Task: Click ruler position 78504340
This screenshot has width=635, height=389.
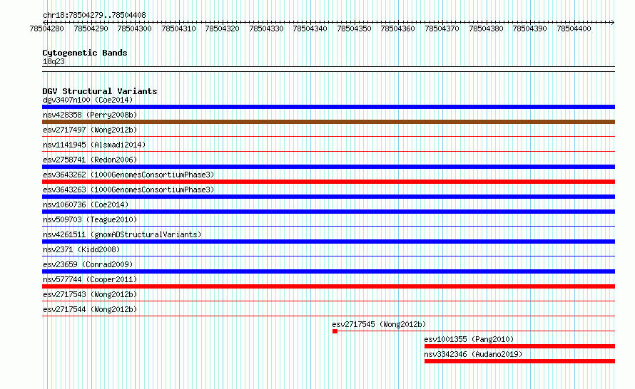Action: pos(310,28)
